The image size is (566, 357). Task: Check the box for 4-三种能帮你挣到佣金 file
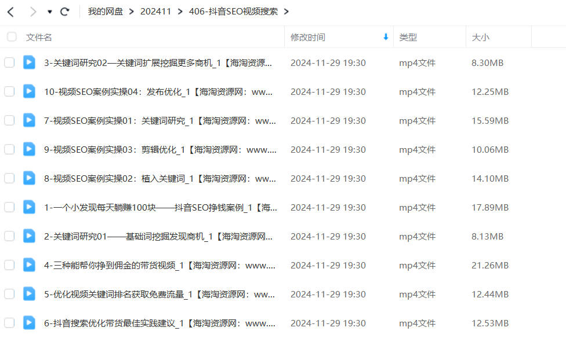point(9,265)
